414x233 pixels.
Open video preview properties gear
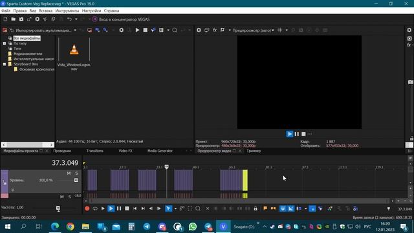pos(199,30)
